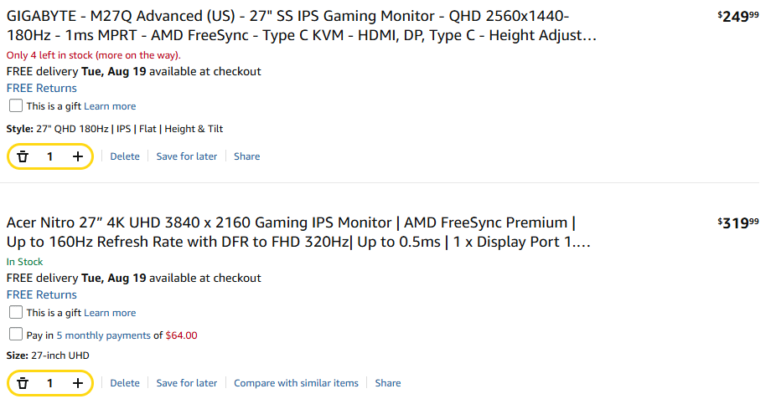
Task: Increase Acer Nitro quantity with plus icon
Action: [78, 383]
